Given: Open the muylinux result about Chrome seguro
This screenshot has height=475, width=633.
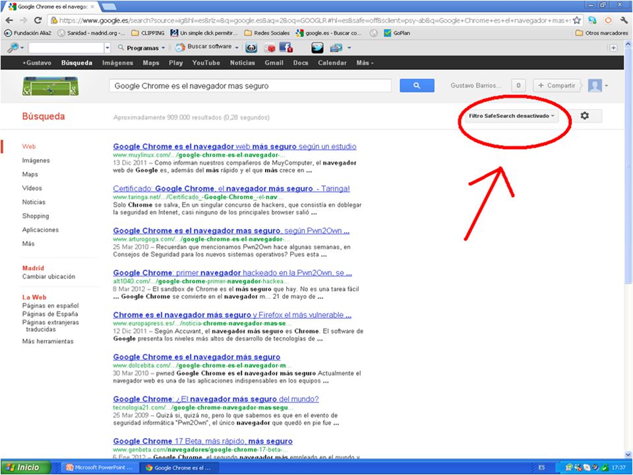Looking at the screenshot, I should coord(235,146).
